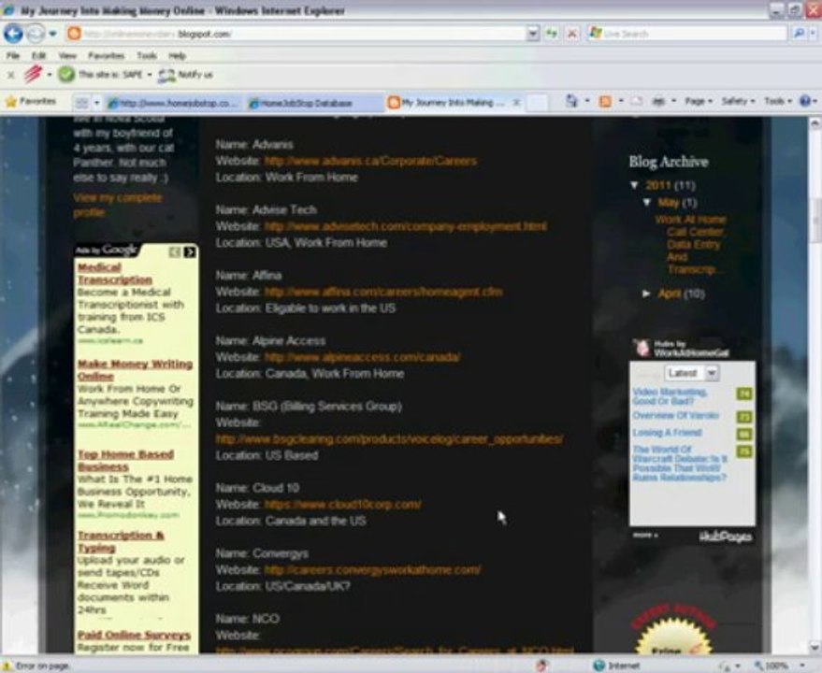Image resolution: width=822 pixels, height=673 pixels.
Task: Open the address bar history dropdown
Action: tap(533, 34)
